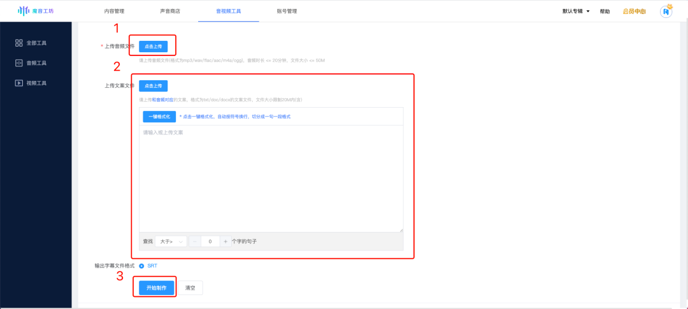Expand the 默认专辑 dropdown
The width and height of the screenshot is (688, 309).
point(576,11)
